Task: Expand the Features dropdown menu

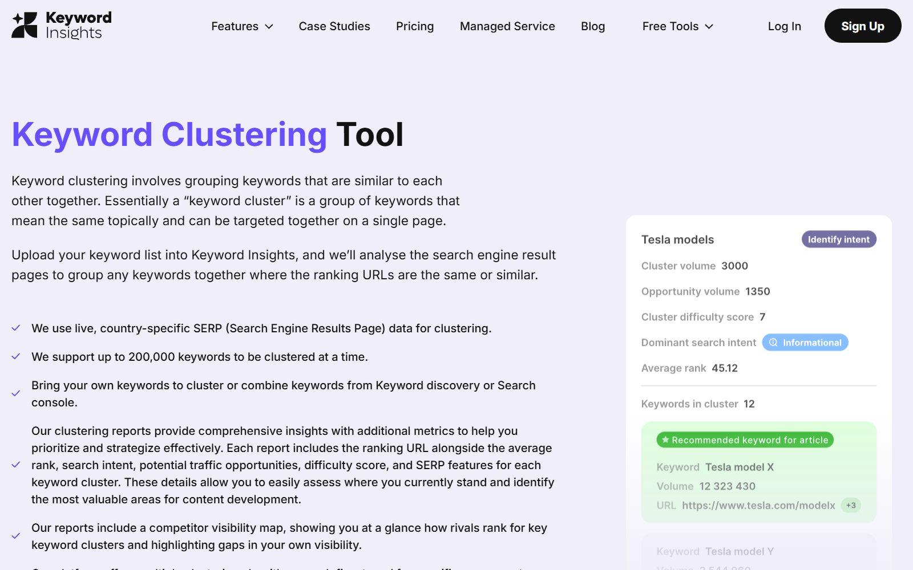Action: click(242, 26)
